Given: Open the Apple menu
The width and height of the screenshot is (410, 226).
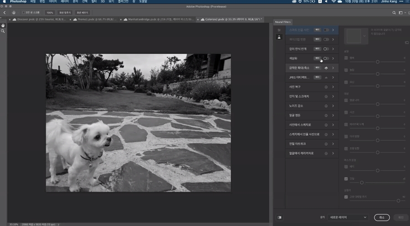Looking at the screenshot, I should [x=4, y=1].
